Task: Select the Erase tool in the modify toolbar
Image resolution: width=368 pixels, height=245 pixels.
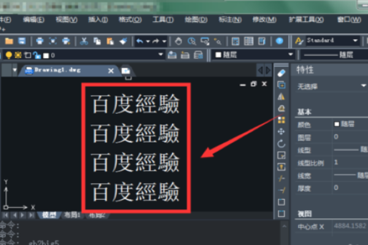Action: (x=281, y=73)
